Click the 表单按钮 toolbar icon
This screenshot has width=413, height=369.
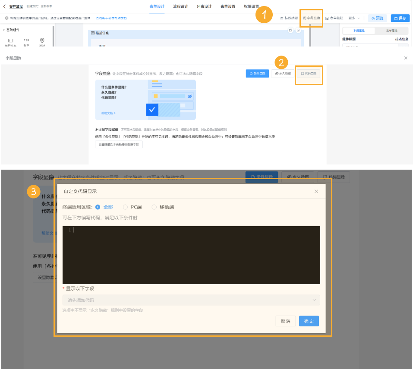click(x=335, y=18)
